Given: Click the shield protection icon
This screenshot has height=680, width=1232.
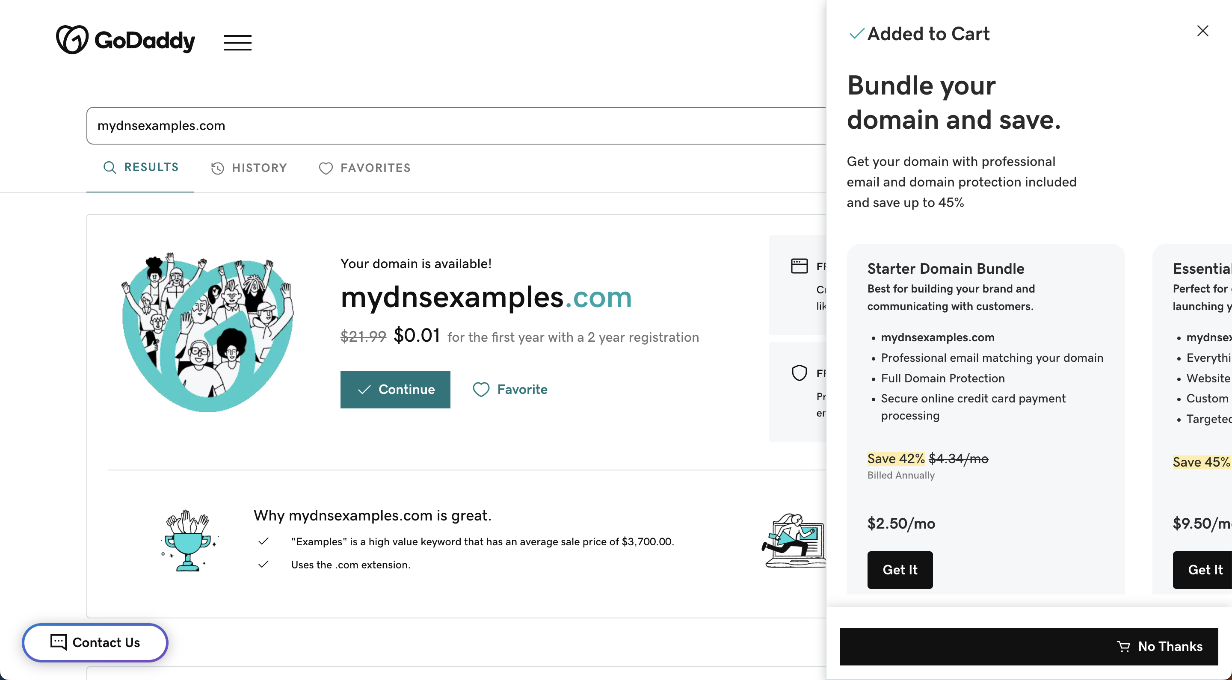Looking at the screenshot, I should 799,373.
